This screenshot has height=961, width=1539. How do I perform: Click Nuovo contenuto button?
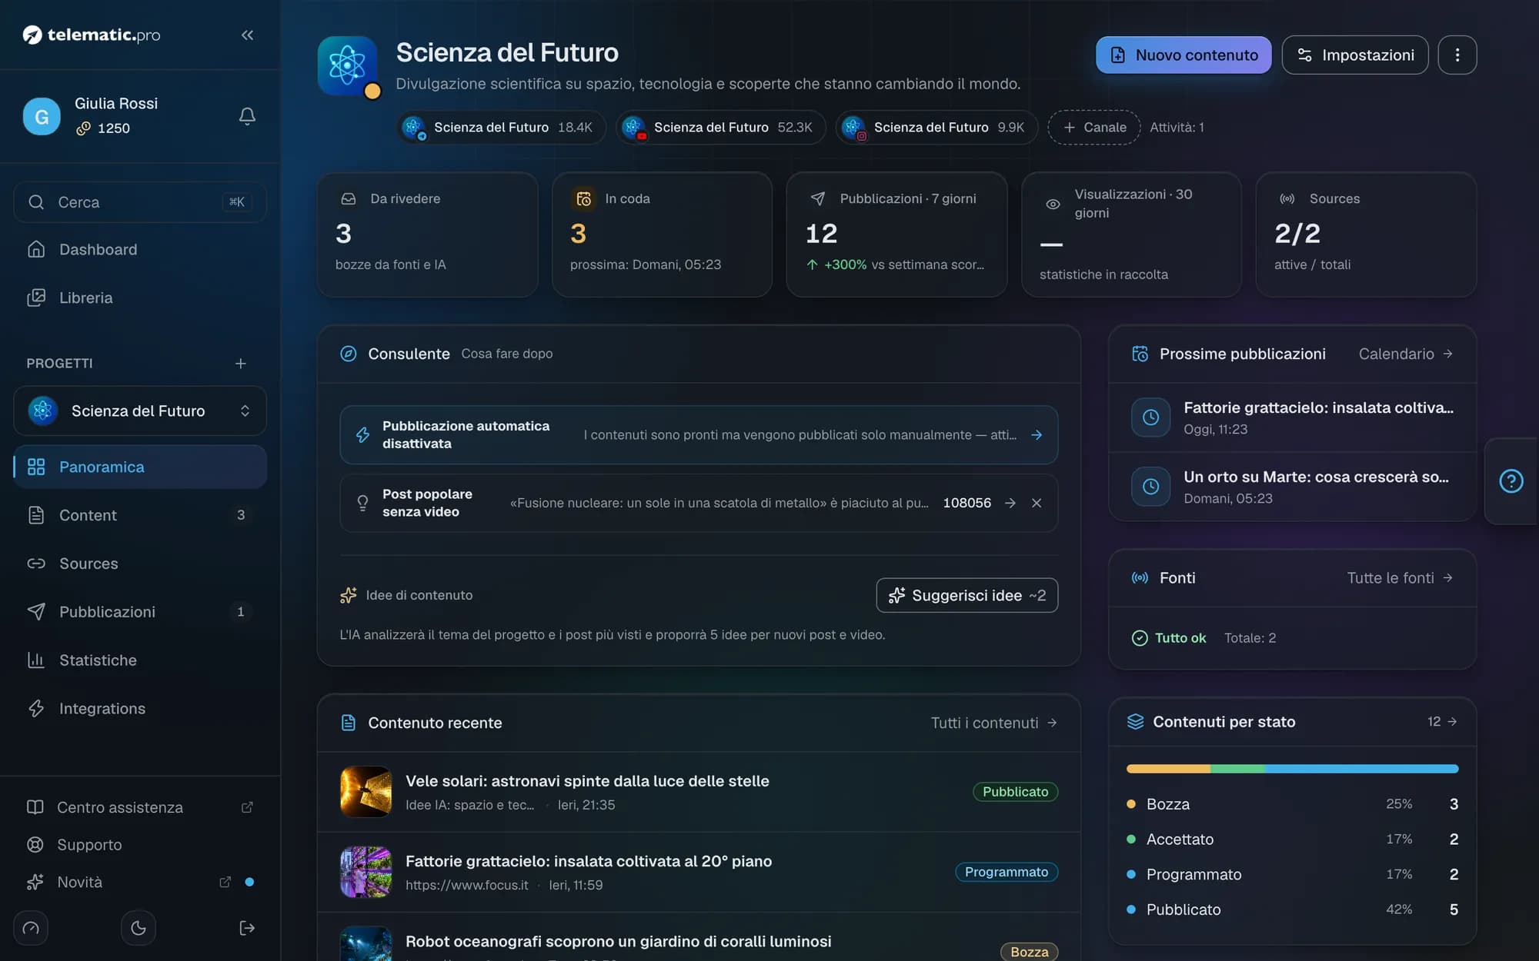1183,55
